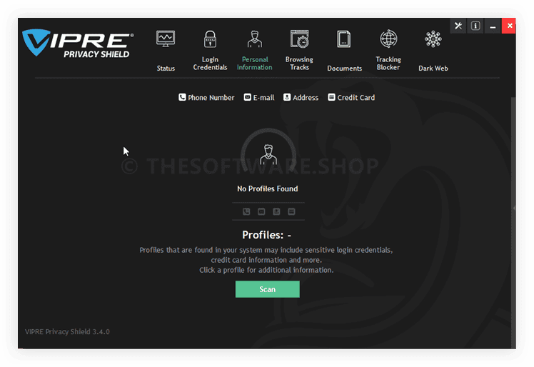Click the Scan button

tap(267, 289)
